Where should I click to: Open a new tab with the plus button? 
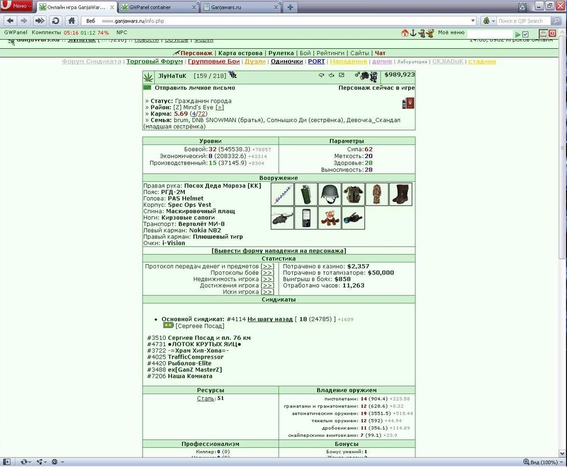click(290, 7)
